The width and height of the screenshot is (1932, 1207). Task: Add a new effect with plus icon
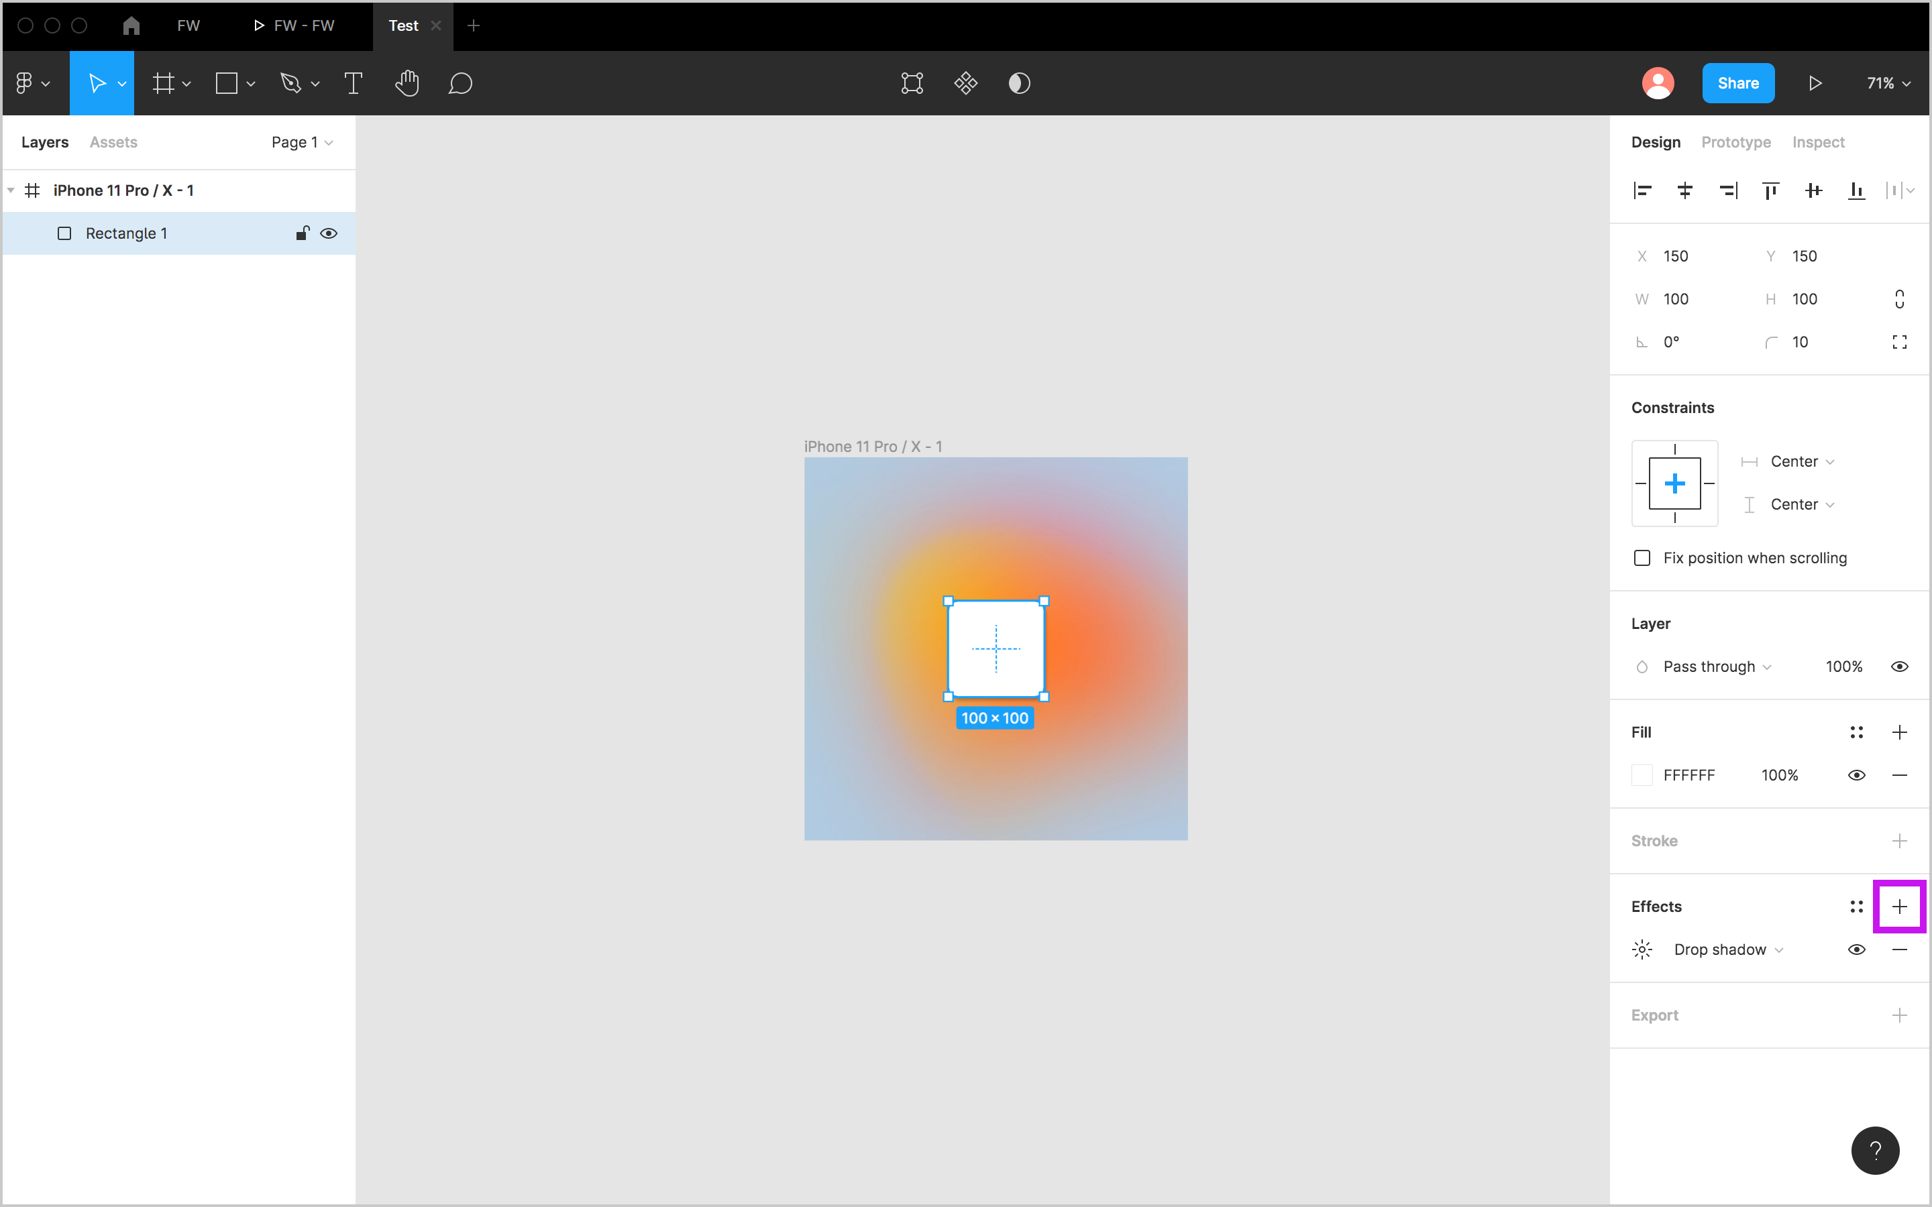1899,906
